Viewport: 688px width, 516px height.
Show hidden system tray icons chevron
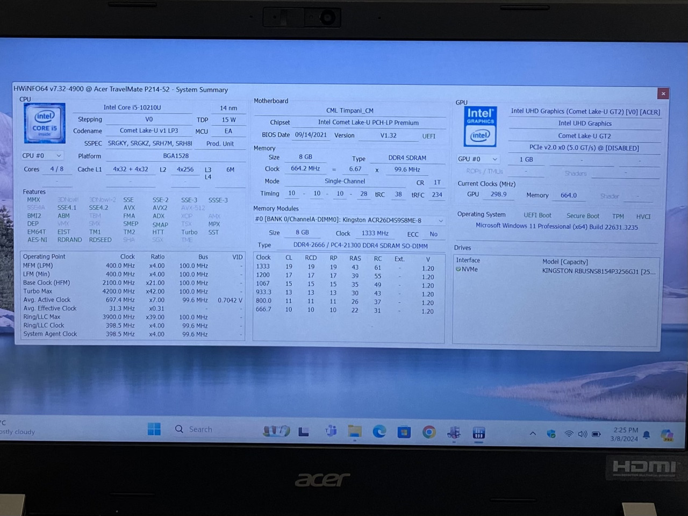(533, 433)
